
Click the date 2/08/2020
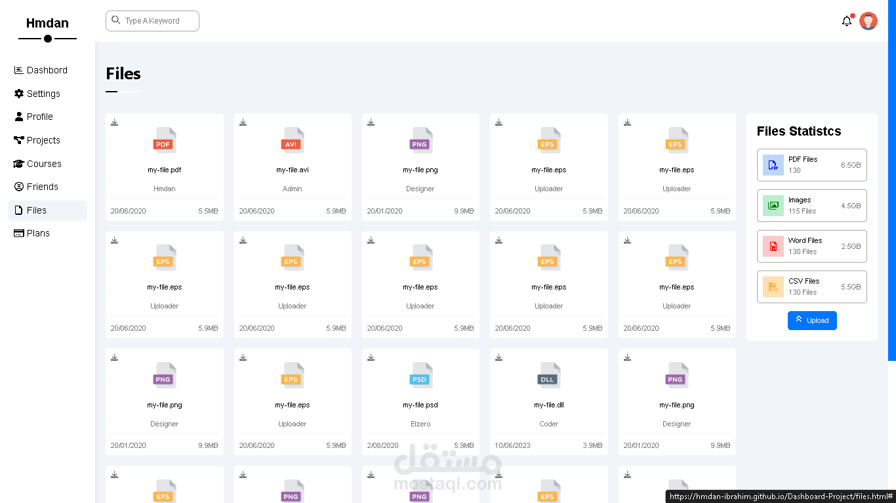tap(382, 445)
